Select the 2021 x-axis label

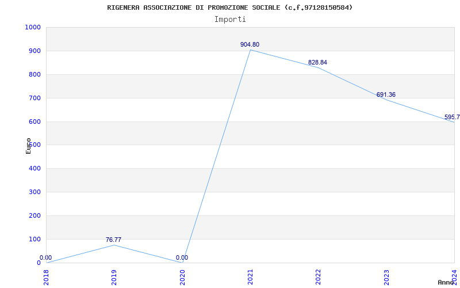pos(250,278)
